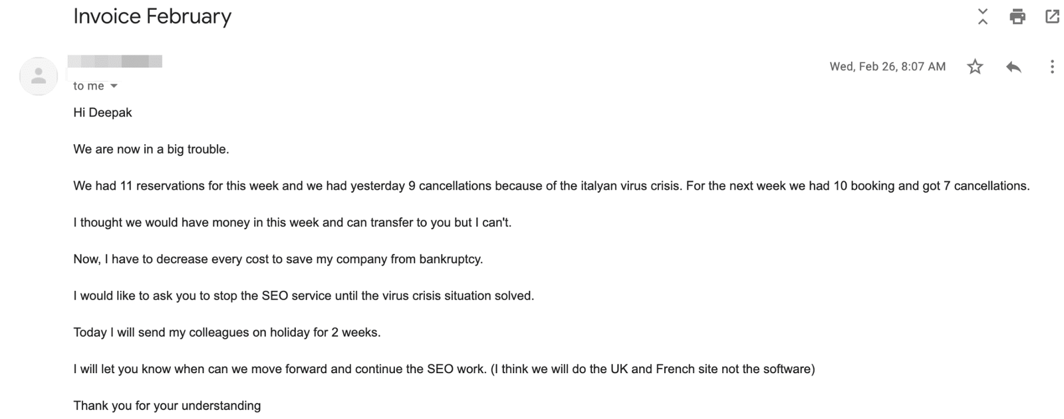Click the sentence about stopping SEO service
The width and height of the screenshot is (1064, 419).
click(x=303, y=295)
